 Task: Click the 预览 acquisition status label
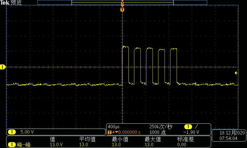[16, 3]
